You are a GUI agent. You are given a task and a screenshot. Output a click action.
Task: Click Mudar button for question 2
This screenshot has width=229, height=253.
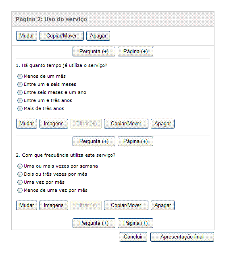[x=27, y=205]
